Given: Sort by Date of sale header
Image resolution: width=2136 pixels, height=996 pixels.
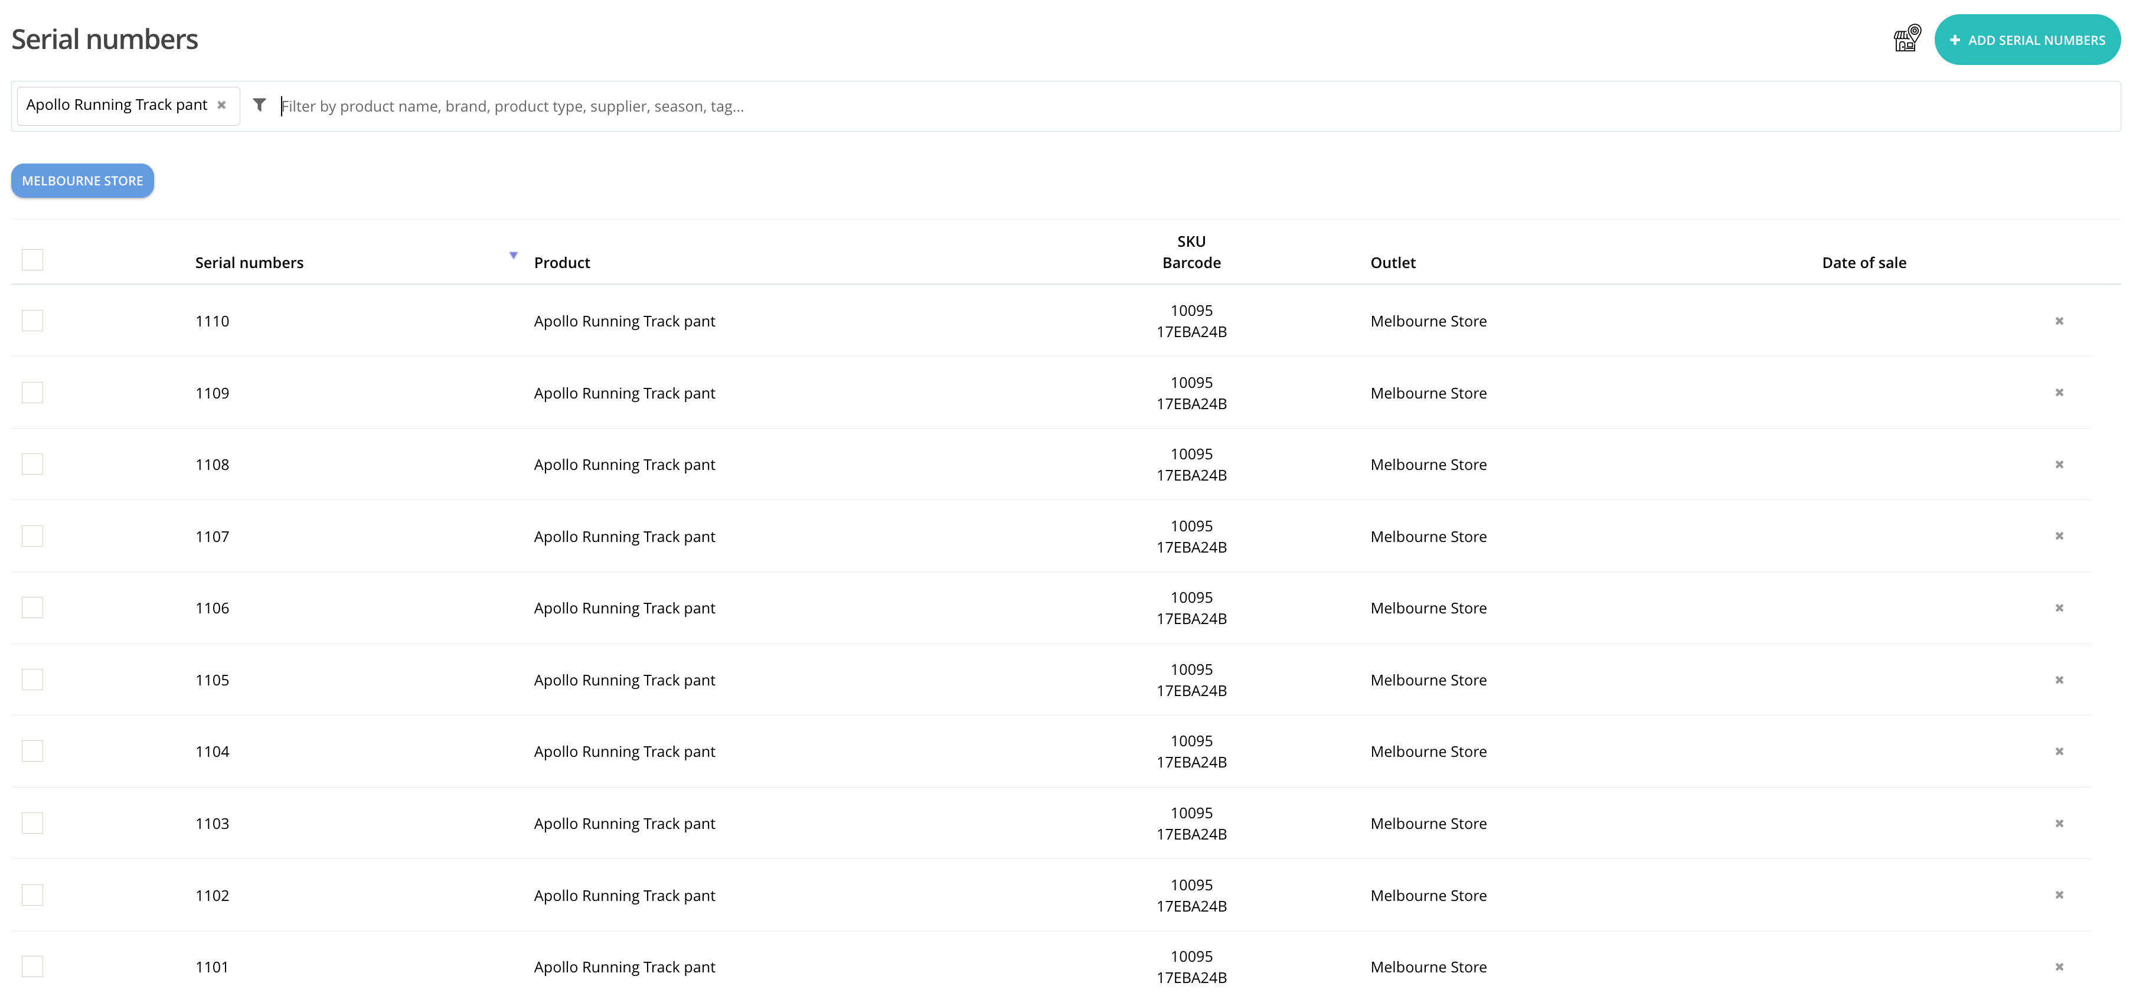Looking at the screenshot, I should (x=1863, y=263).
